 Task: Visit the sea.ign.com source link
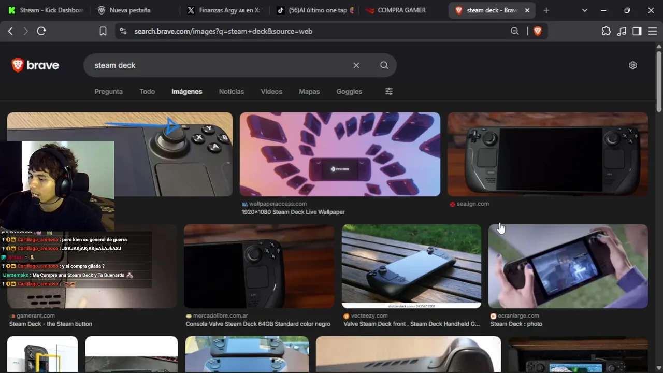[x=472, y=204]
